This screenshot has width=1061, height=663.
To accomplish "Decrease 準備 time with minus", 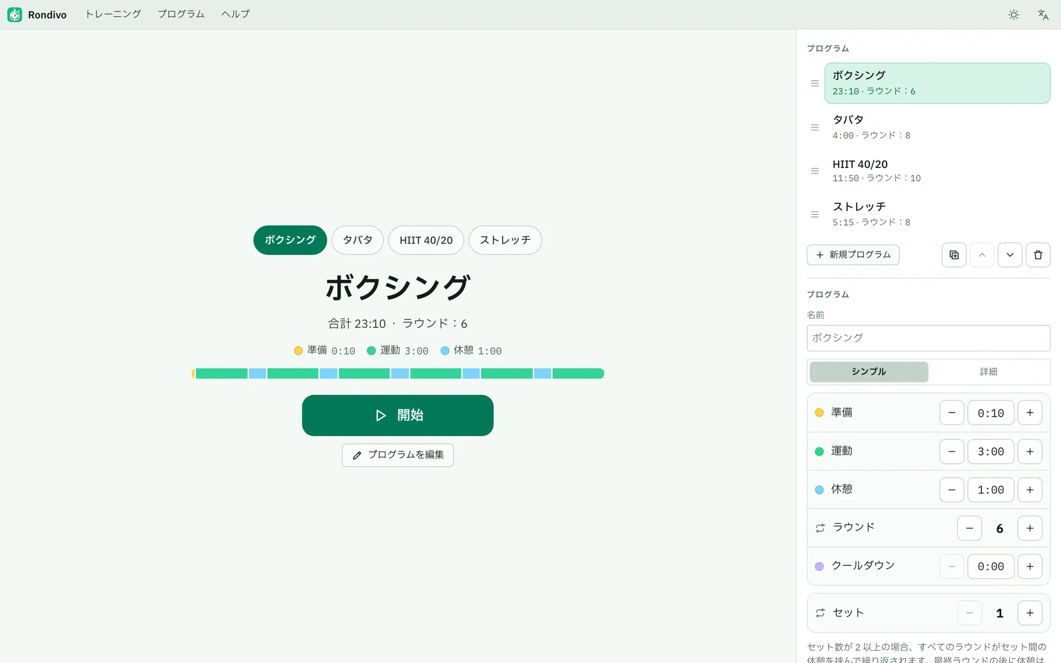I will coord(951,413).
